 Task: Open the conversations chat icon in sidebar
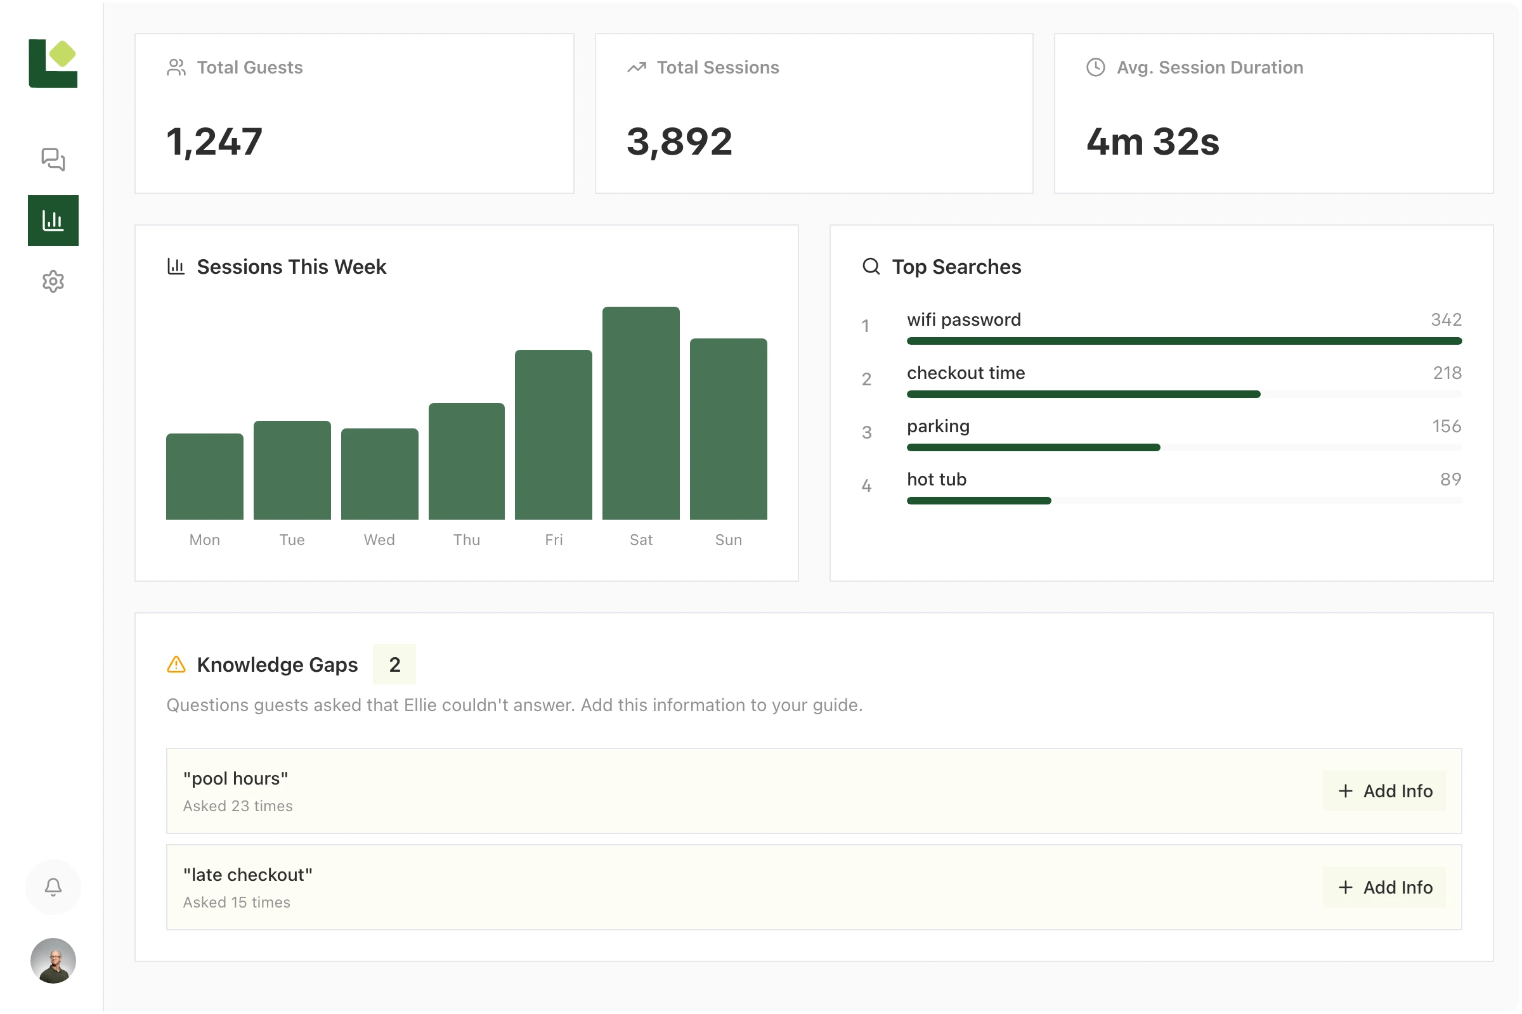click(53, 159)
